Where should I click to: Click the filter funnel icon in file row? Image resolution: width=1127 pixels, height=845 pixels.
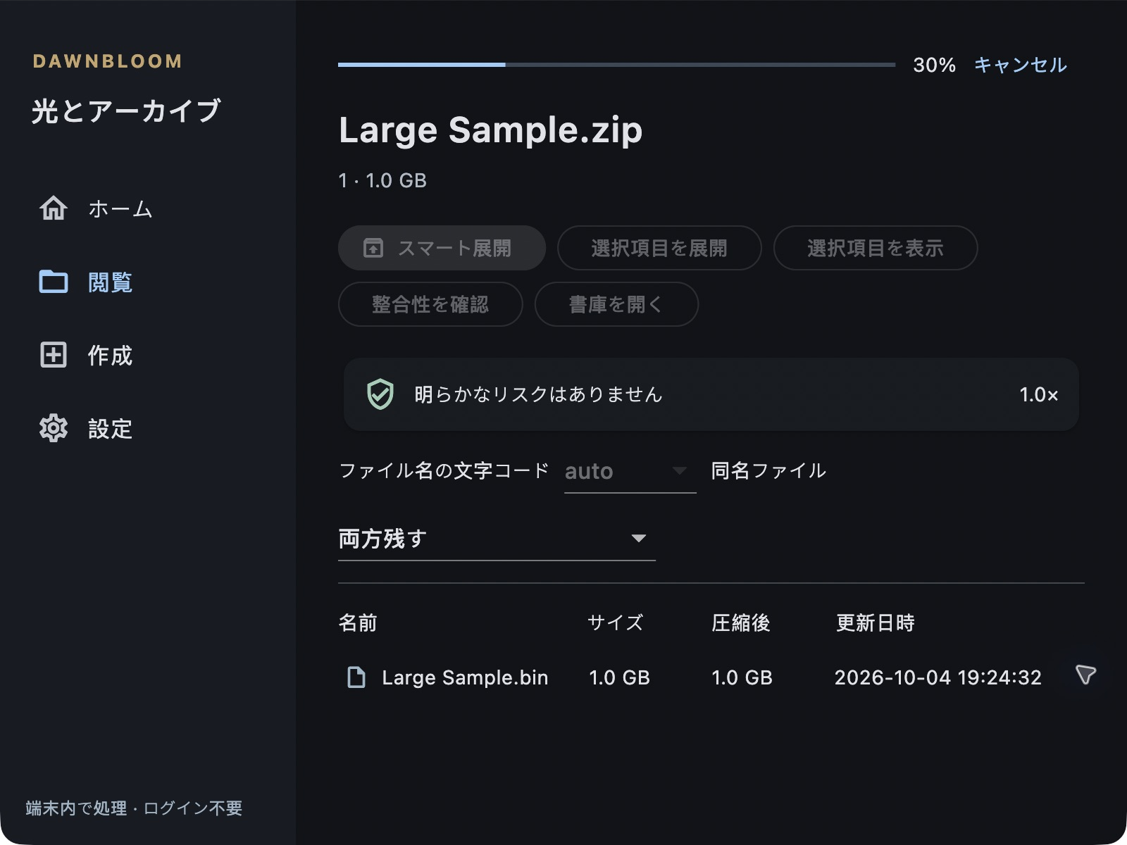pos(1086,675)
